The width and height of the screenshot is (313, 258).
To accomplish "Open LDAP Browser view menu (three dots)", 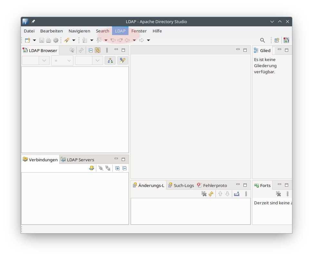I will click(x=107, y=50).
